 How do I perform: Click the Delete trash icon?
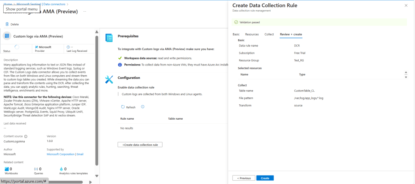(x=7, y=24)
